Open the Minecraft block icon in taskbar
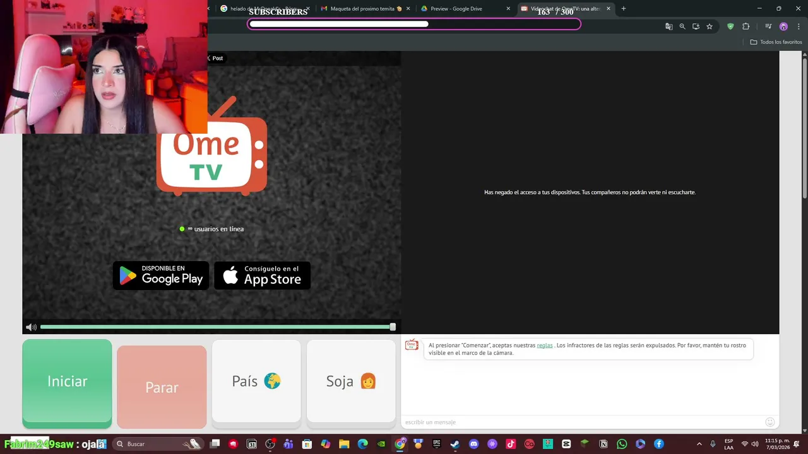This screenshot has height=454, width=808. pos(585,444)
